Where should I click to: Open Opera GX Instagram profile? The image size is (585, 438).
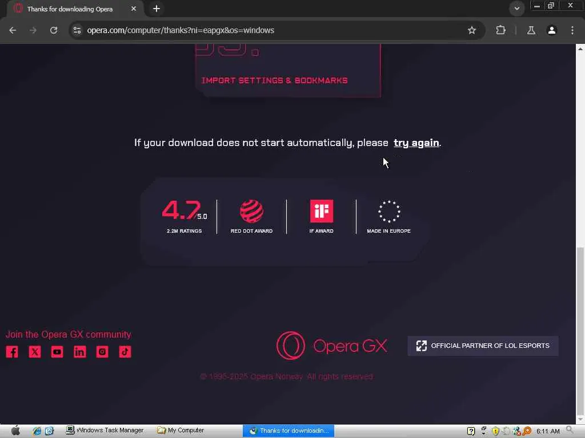pos(102,351)
